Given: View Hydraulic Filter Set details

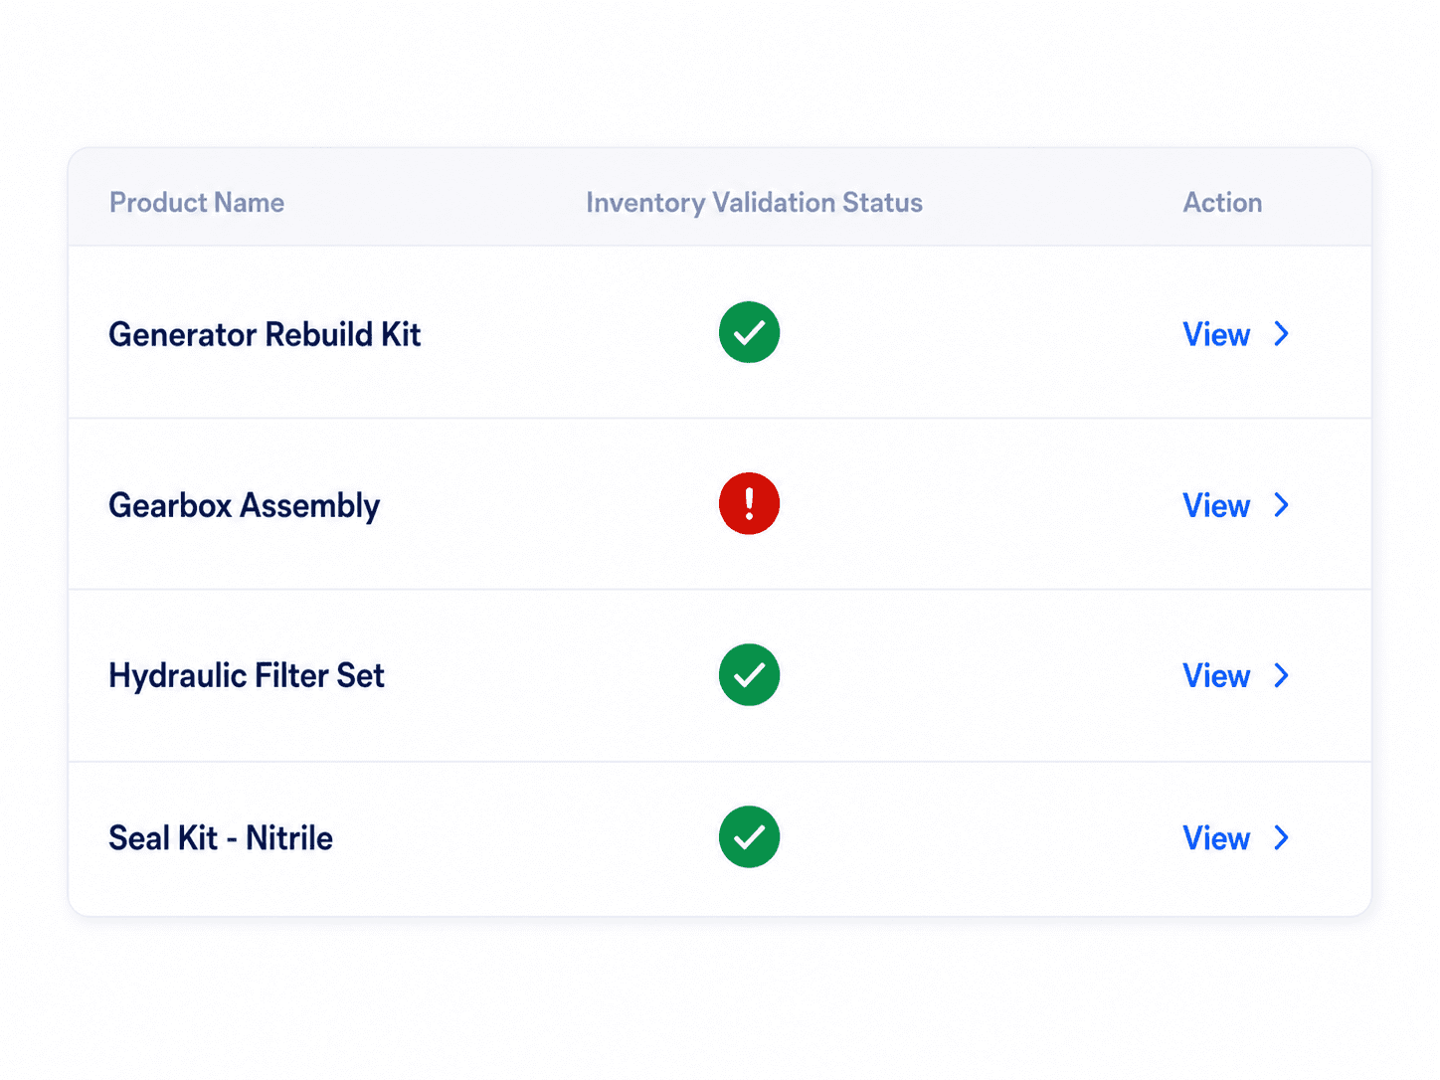Looking at the screenshot, I should tap(1215, 676).
